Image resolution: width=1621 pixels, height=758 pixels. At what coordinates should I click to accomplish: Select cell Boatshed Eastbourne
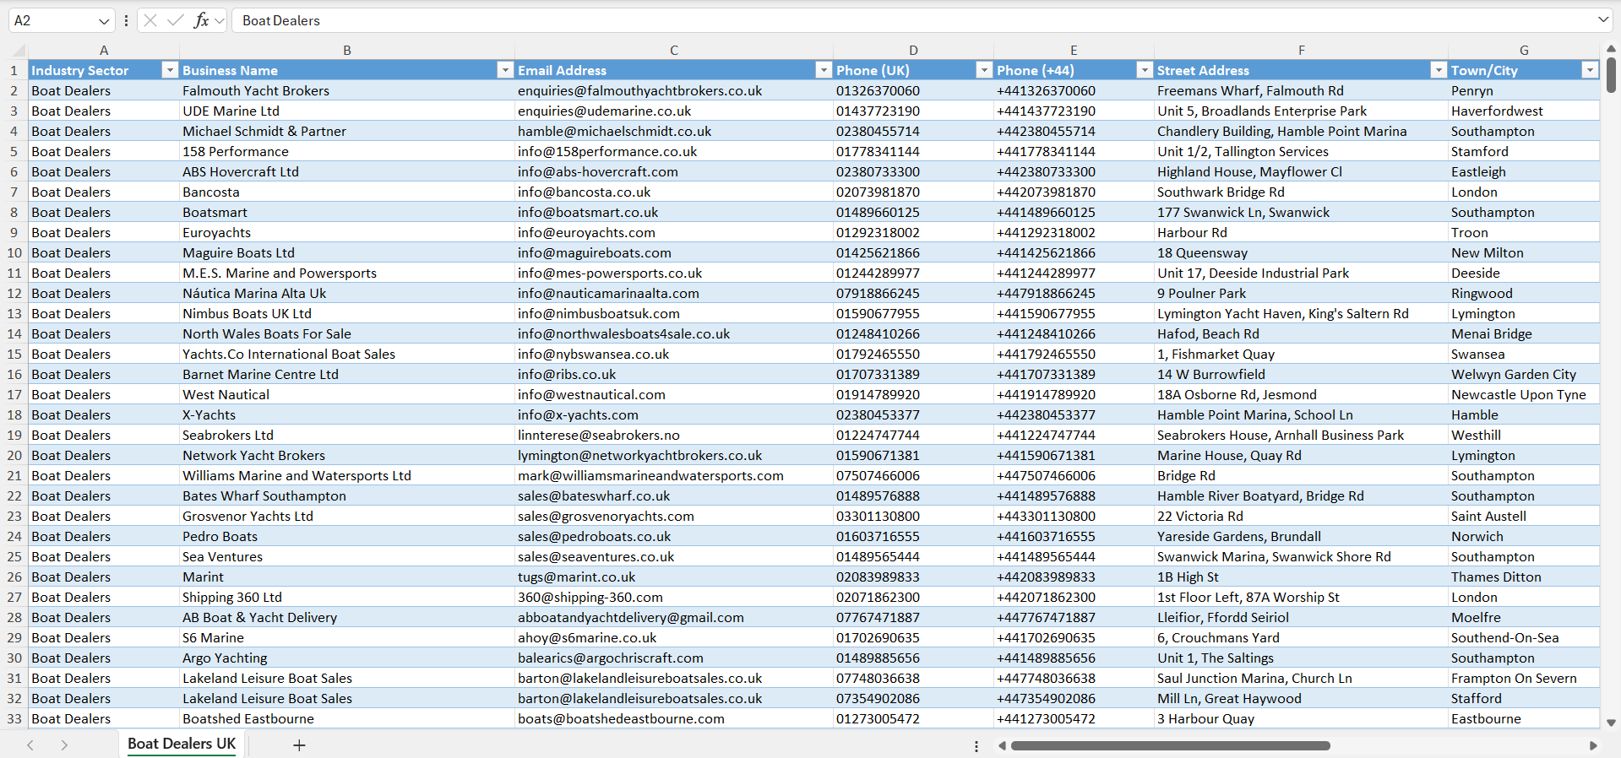coord(347,718)
